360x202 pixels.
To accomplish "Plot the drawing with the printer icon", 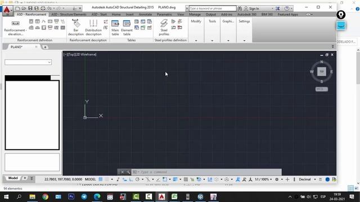I will [x=43, y=8].
